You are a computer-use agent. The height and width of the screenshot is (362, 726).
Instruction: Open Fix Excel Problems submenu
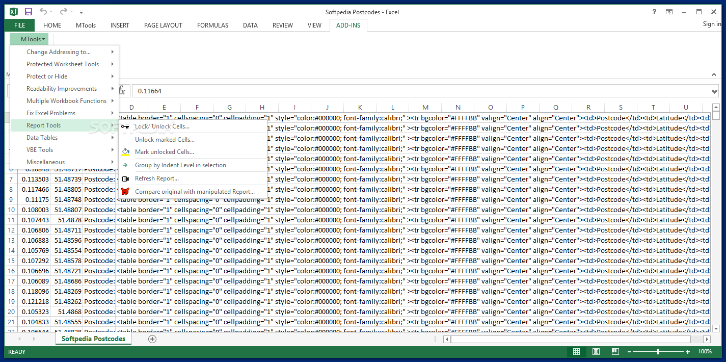64,113
